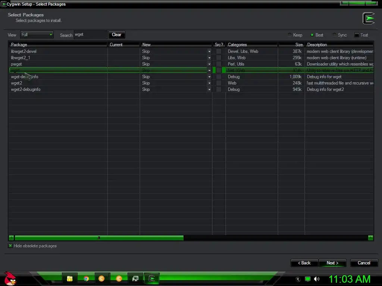Select the pwget package name

tap(16, 64)
